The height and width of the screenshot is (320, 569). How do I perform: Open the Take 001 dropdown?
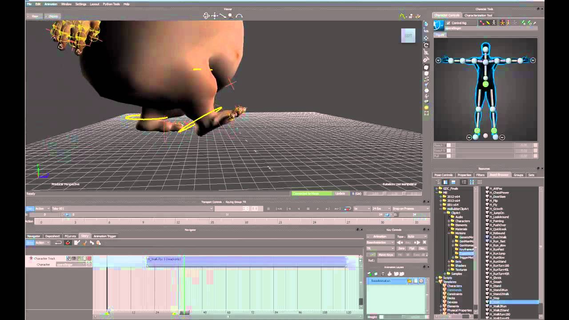(132, 208)
